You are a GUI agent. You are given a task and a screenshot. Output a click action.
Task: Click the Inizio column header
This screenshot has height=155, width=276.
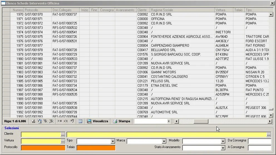tap(85, 10)
